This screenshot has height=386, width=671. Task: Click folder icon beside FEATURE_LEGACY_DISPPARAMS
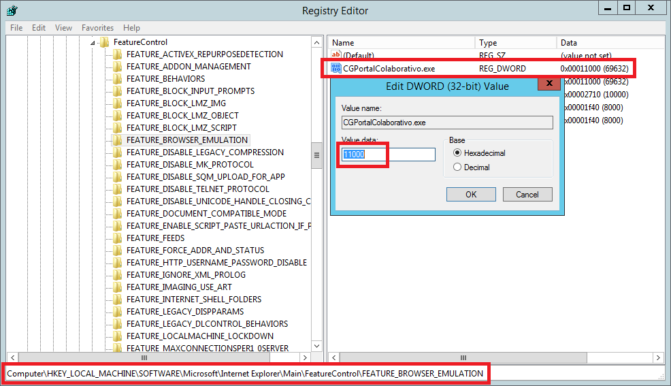point(117,312)
